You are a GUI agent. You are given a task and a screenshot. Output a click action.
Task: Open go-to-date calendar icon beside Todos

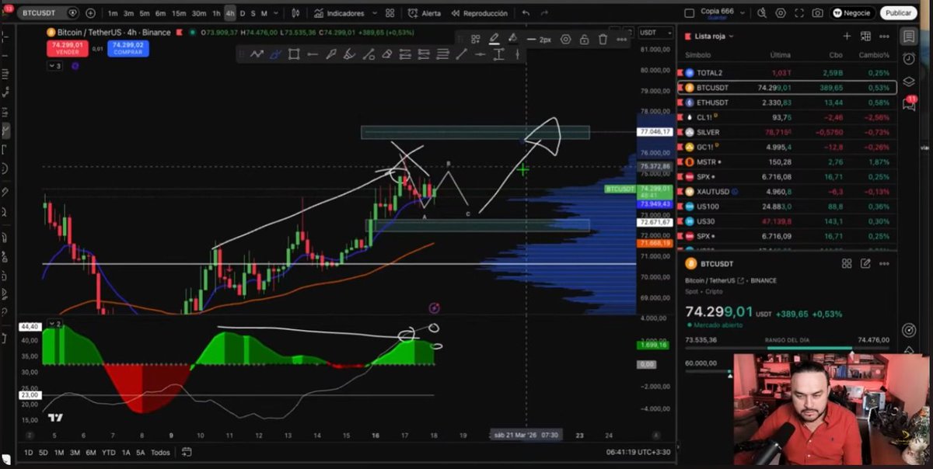[187, 452]
